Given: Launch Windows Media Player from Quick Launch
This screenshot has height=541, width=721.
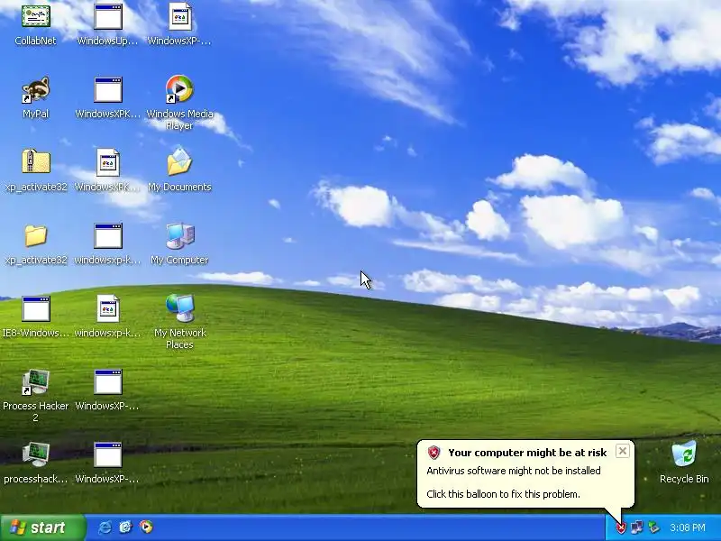Looking at the screenshot, I should click(x=146, y=527).
